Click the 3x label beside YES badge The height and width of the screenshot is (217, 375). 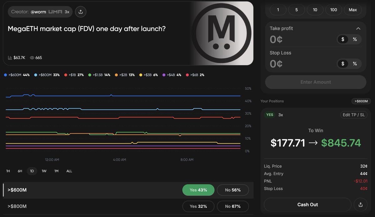pyautogui.click(x=281, y=115)
